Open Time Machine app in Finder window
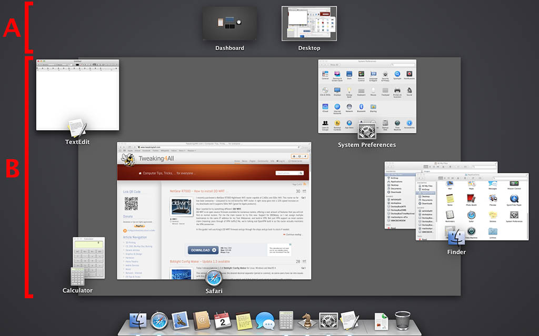Image resolution: width=539 pixels, height=336 pixels. (x=471, y=233)
